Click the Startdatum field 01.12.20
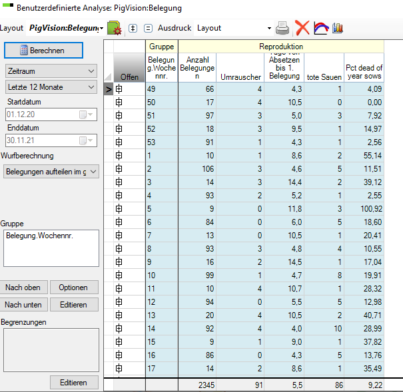Viewport: 403px width, 392px height. tap(51, 114)
